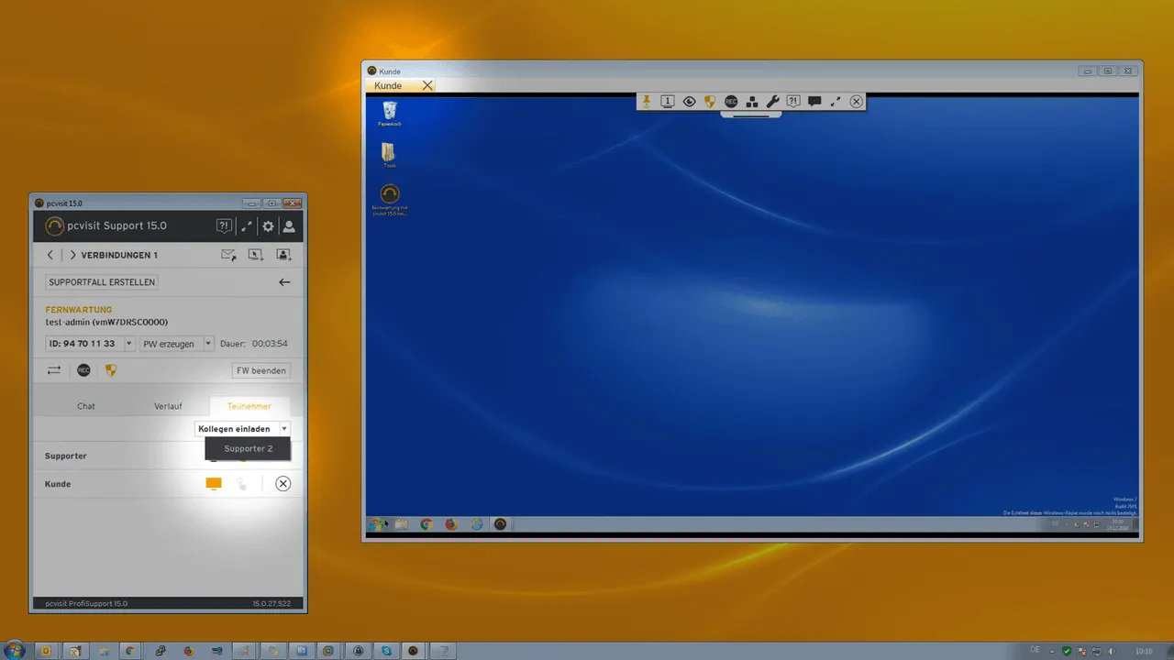Click the screen with cursor connection icon

click(256, 255)
